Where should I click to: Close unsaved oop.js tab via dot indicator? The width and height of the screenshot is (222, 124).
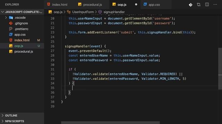136,4
